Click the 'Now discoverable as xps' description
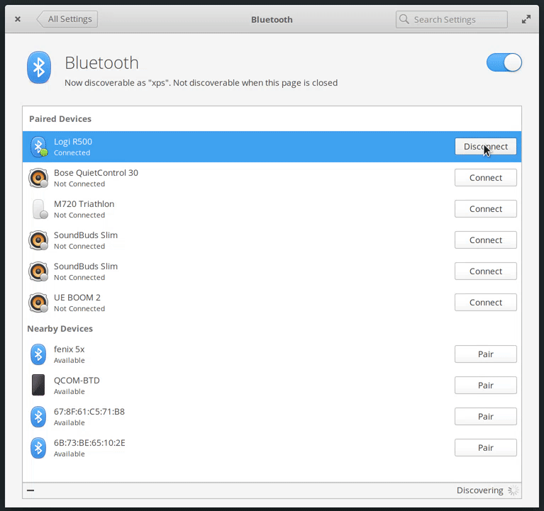Viewport: 544px width, 511px height. [x=201, y=83]
